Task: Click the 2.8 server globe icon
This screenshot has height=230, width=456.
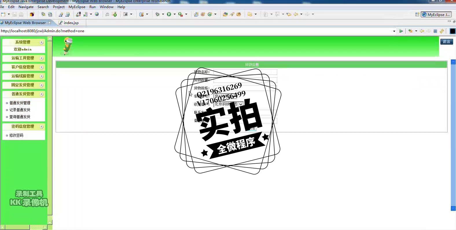Action: 50,14
